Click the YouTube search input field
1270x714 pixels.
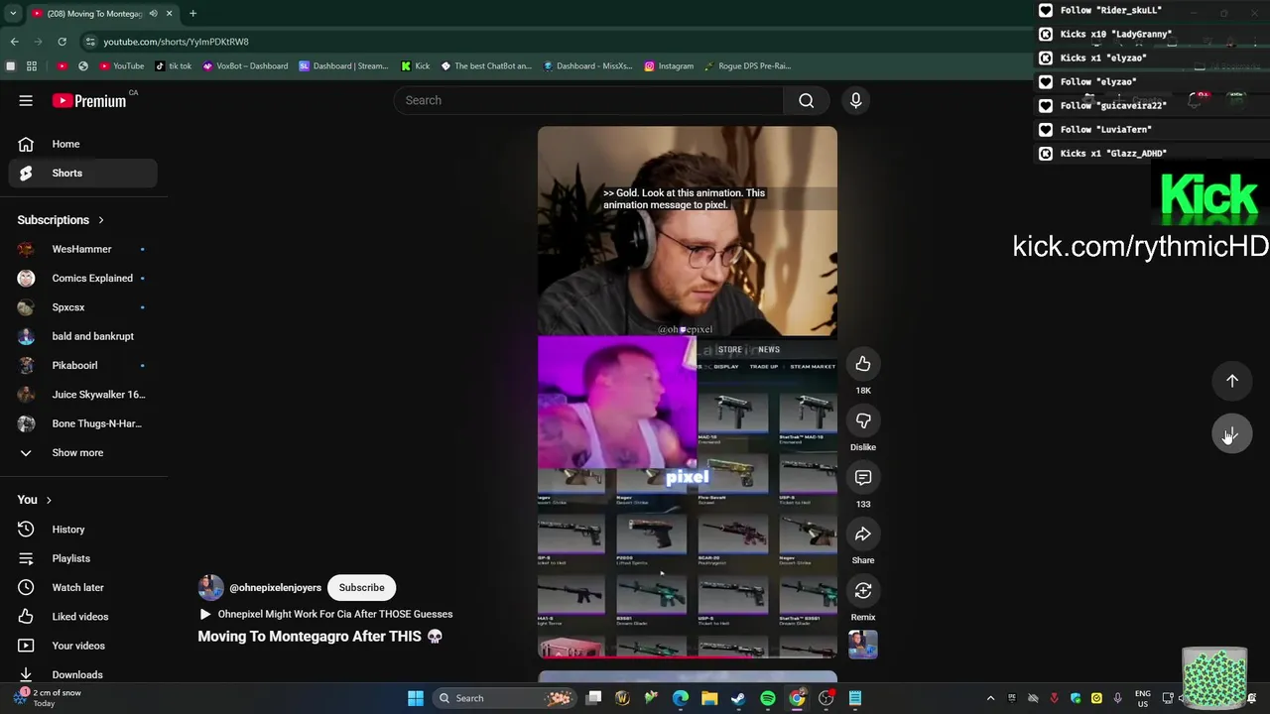point(589,100)
